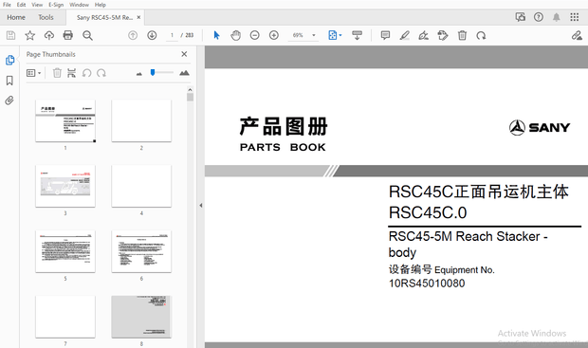
Task: Go to next page arrow
Action: pos(152,35)
